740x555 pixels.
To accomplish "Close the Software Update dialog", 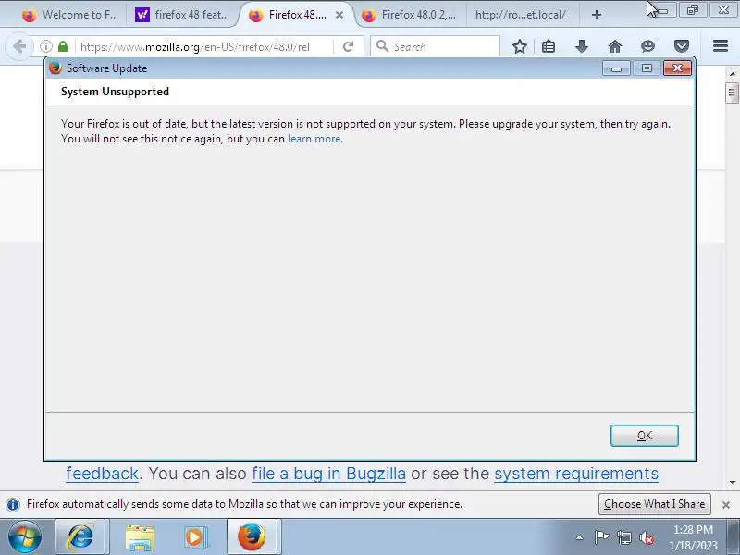I will (677, 68).
